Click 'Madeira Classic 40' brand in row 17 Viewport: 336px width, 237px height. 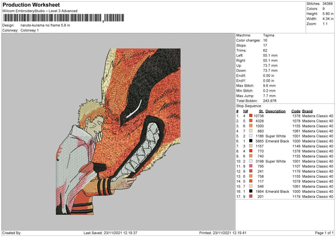point(318,197)
